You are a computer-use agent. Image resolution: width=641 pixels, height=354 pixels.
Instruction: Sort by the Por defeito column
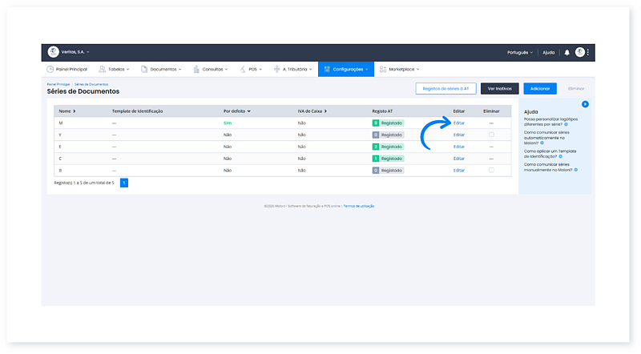click(236, 111)
